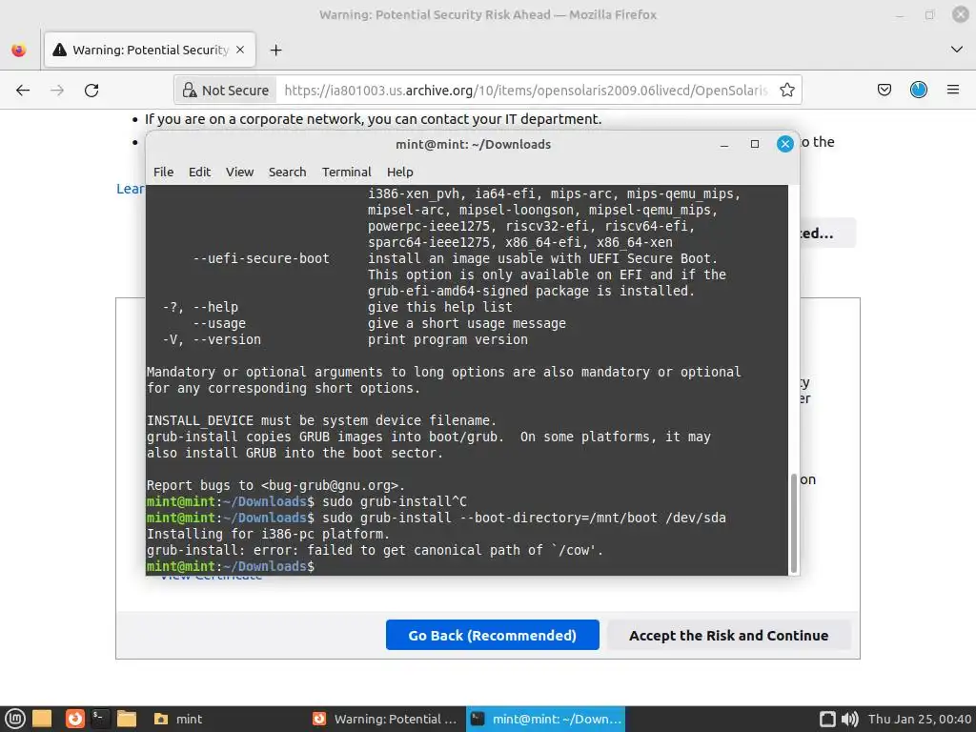
Task: Open the terminal File menu
Action: click(x=164, y=172)
